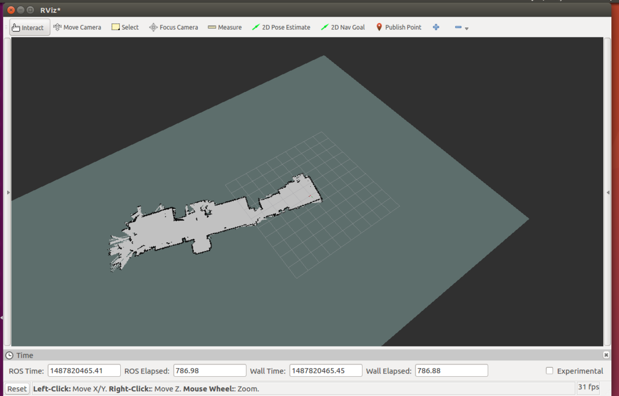Click the blue minus remove-tool icon
This screenshot has height=396, width=619.
click(458, 27)
